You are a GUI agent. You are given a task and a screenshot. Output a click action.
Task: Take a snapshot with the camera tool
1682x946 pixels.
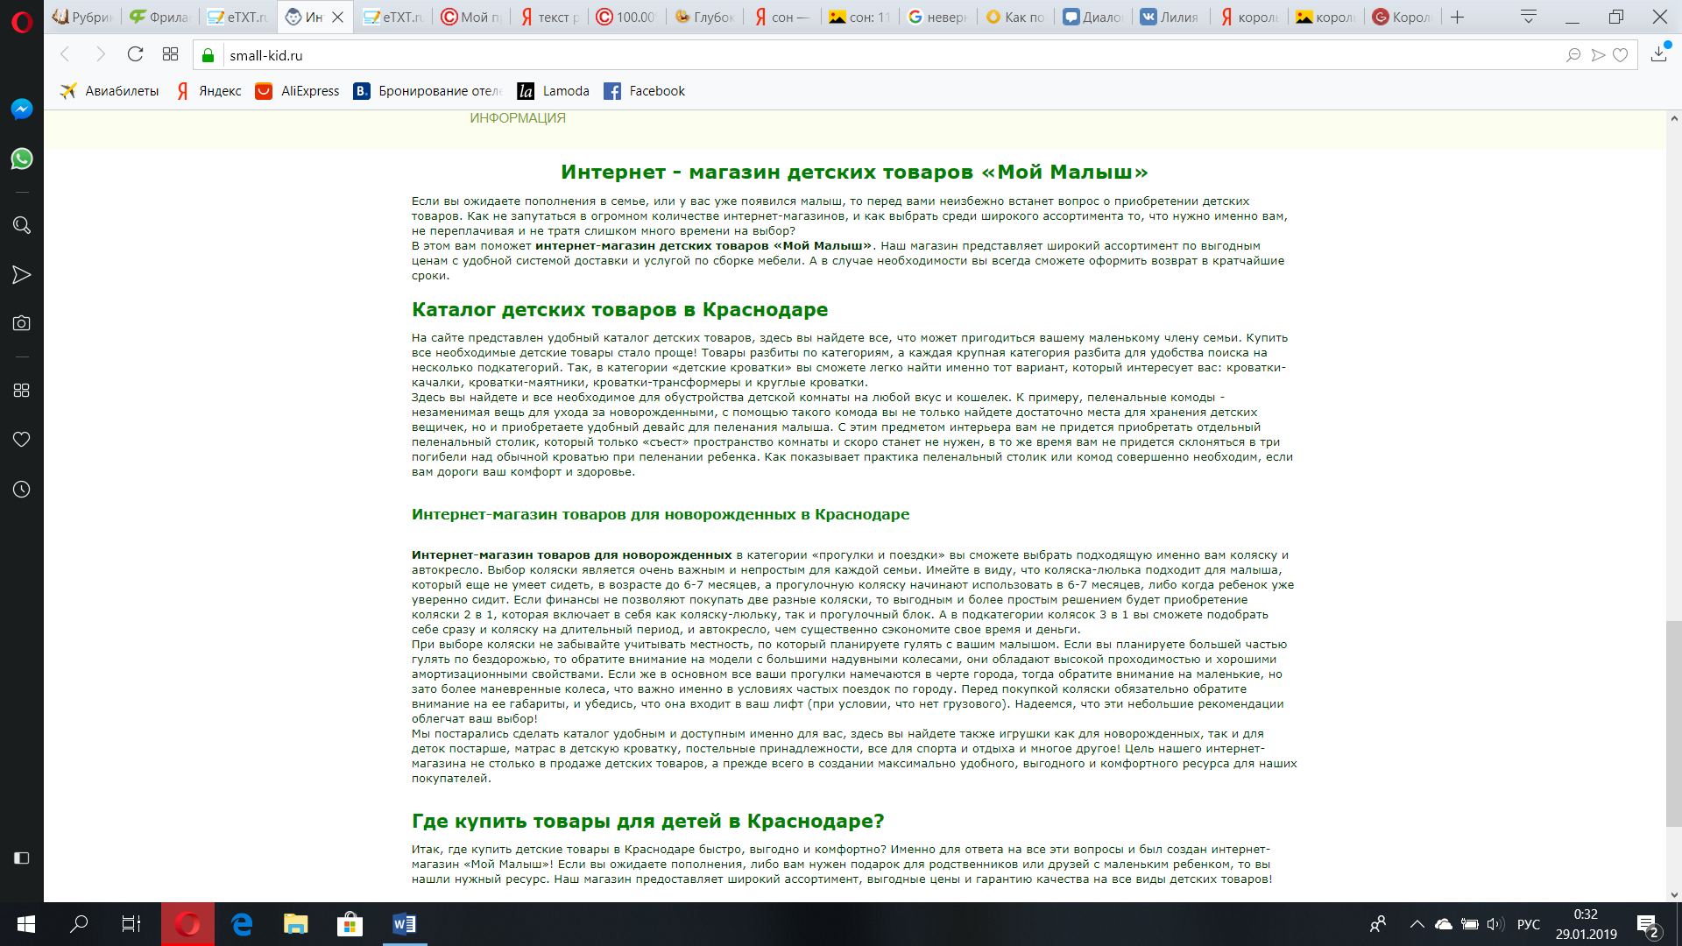21,322
